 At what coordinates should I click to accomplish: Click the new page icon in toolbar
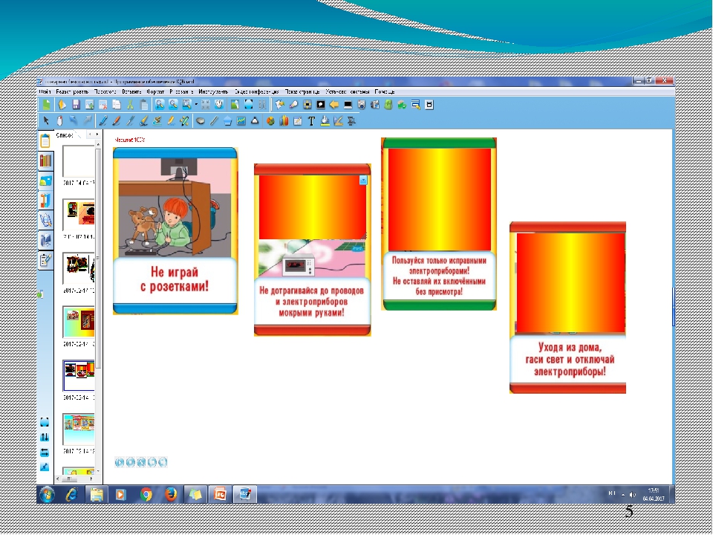coord(47,105)
